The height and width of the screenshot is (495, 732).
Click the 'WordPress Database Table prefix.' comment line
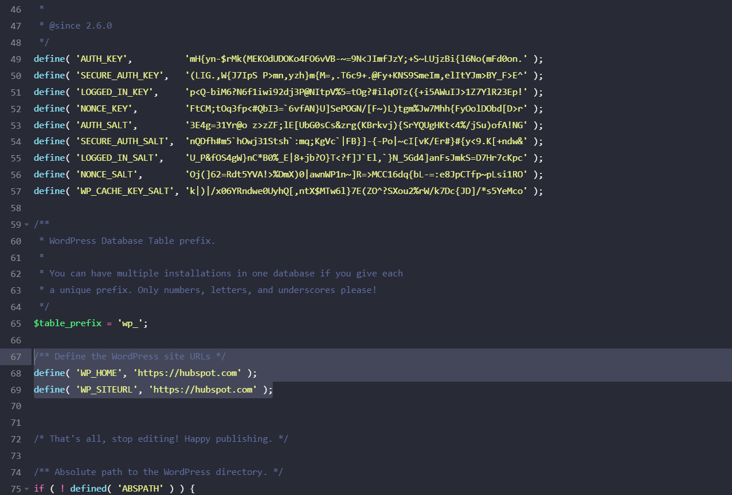pyautogui.click(x=132, y=241)
